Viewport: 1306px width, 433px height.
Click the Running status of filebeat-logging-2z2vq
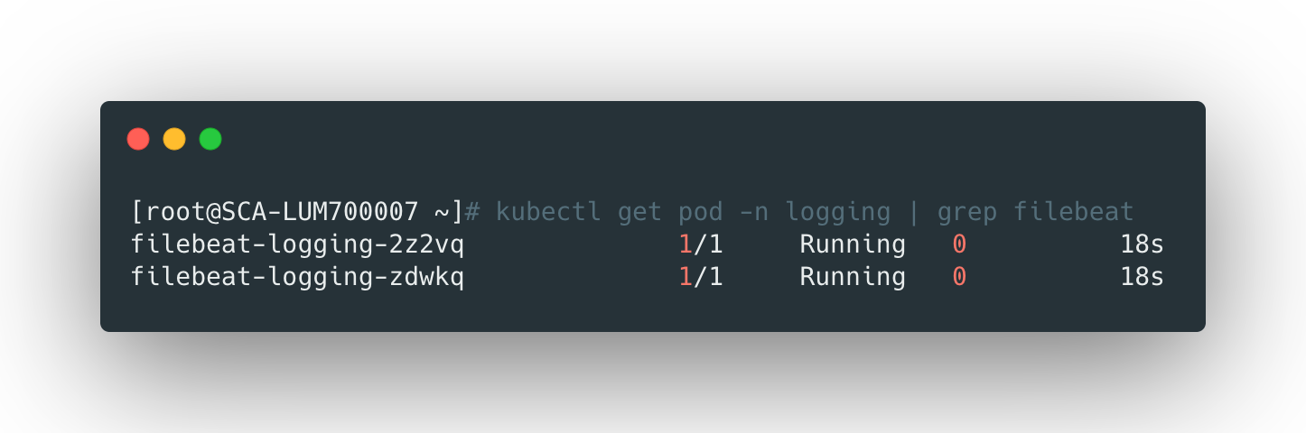point(853,244)
